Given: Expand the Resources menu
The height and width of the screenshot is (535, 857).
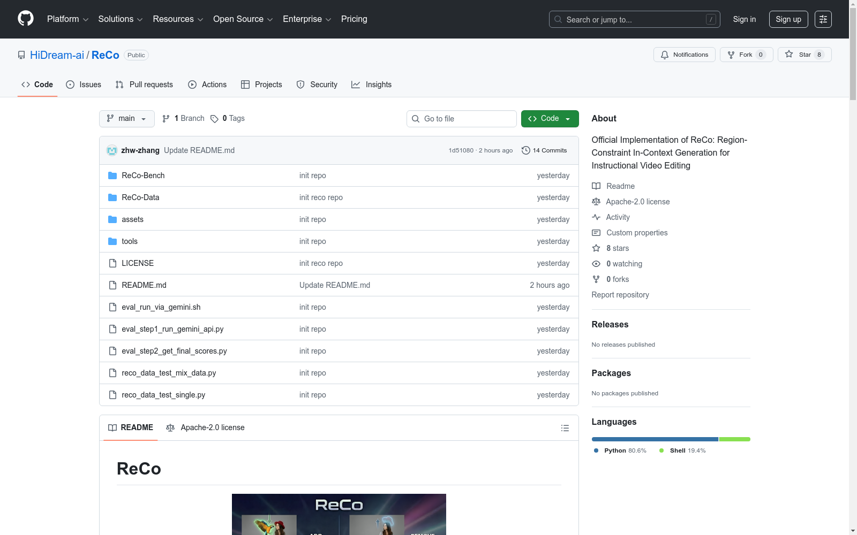Looking at the screenshot, I should (178, 19).
